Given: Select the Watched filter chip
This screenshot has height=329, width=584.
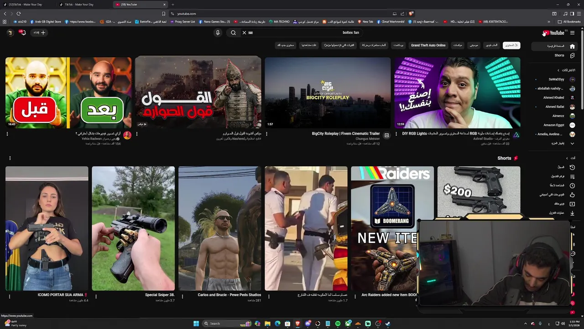Looking at the screenshot, I should (309, 45).
